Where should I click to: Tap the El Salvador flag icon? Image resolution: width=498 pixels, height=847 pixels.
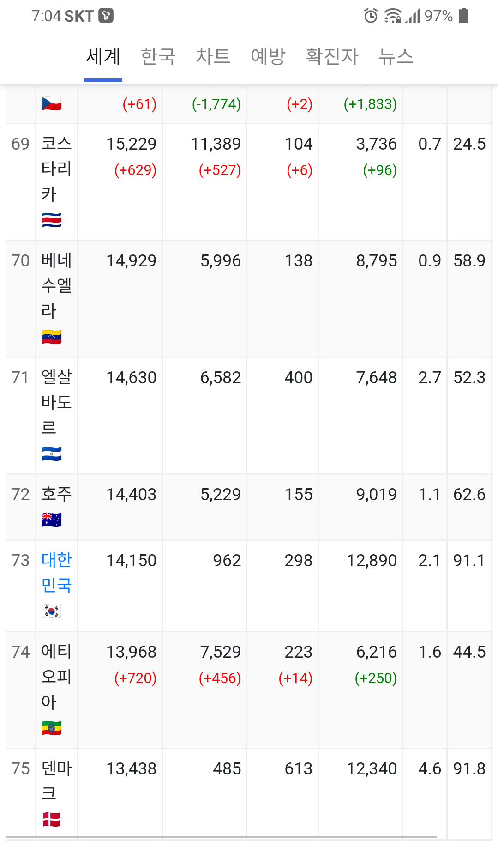51,454
